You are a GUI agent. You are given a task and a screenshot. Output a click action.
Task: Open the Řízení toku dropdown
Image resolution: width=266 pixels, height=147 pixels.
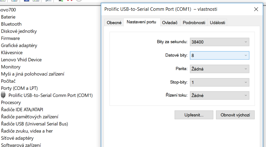220,95
